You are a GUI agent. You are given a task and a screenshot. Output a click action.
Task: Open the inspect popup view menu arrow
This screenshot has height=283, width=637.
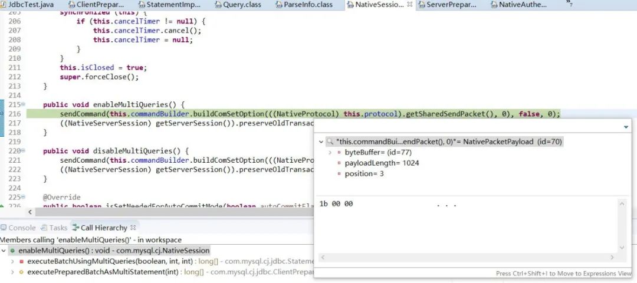pos(626,127)
